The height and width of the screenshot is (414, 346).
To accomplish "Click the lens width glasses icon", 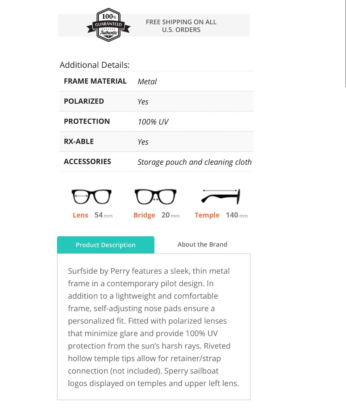I will pyautogui.click(x=91, y=196).
